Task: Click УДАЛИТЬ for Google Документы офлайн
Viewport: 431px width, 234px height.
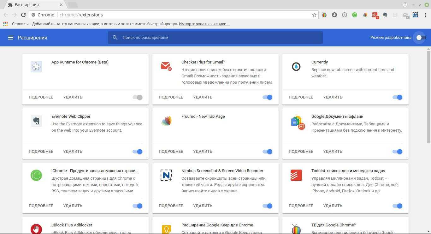Action: pos(333,151)
